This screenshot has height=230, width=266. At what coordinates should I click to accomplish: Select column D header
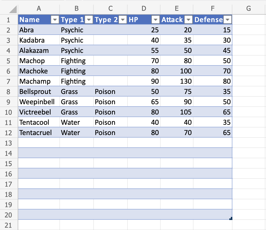click(x=144, y=8)
